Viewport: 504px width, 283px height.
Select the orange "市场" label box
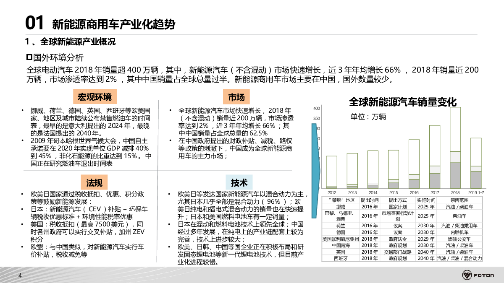tap(236, 97)
